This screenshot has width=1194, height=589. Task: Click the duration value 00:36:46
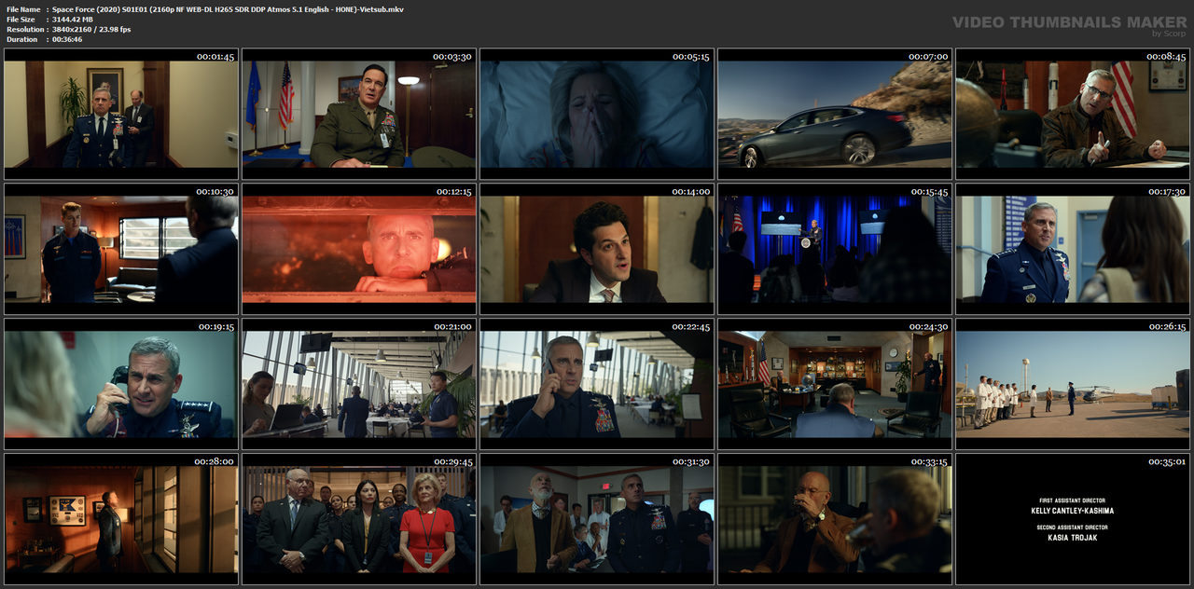tap(67, 40)
